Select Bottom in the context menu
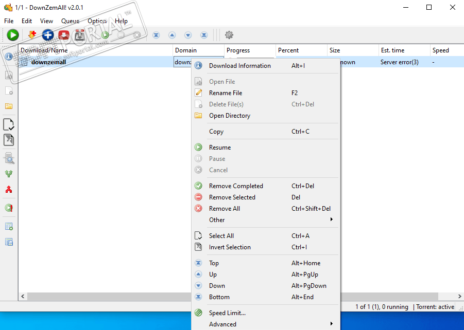Screen dimensions: 464x330 [266, 297]
